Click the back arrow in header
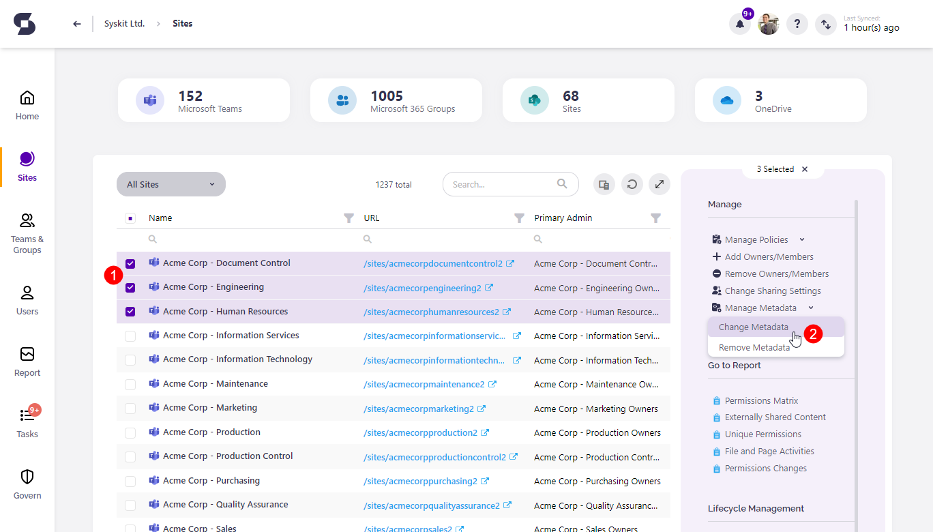Image resolution: width=933 pixels, height=532 pixels. point(77,24)
